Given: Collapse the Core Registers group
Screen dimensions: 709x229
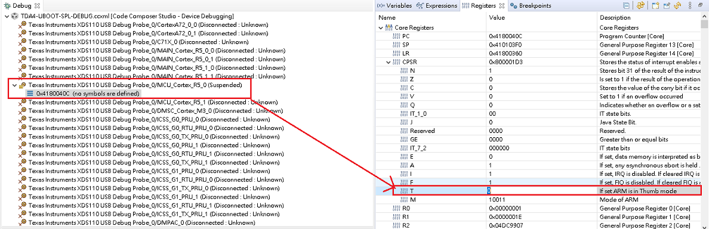Looking at the screenshot, I should (380, 27).
